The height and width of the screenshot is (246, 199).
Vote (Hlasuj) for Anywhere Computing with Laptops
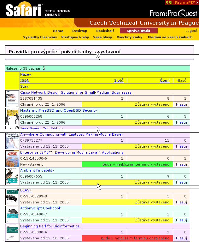point(181,146)
